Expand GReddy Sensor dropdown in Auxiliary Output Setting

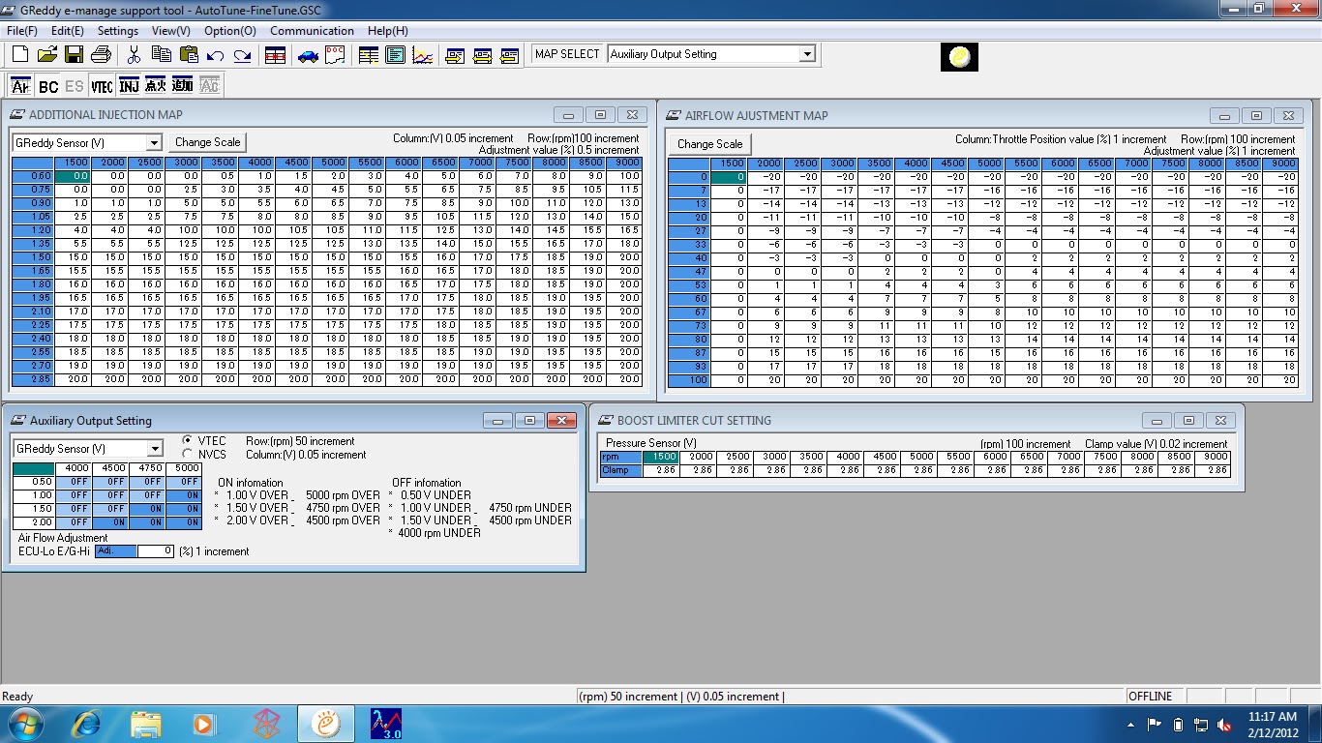(x=154, y=449)
